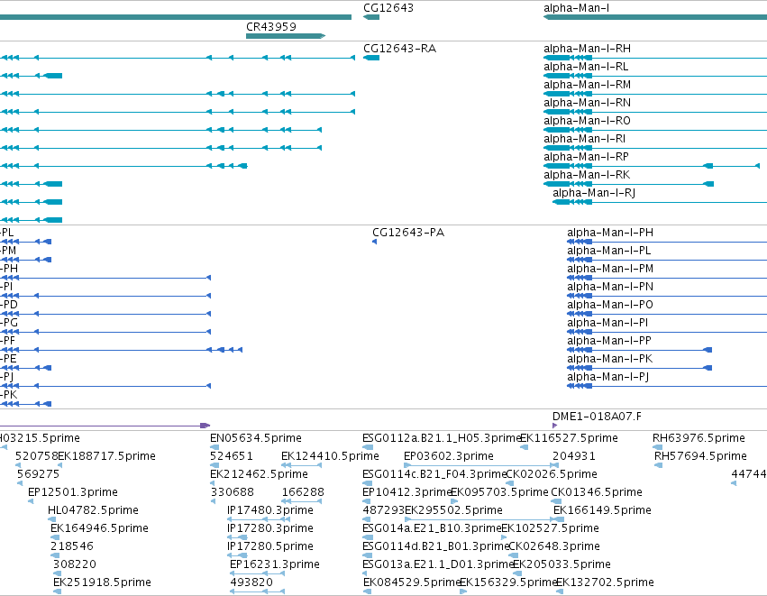Click the alpha-Man-I-RM transcript label
Screen dimensions: 767x596
(x=587, y=85)
